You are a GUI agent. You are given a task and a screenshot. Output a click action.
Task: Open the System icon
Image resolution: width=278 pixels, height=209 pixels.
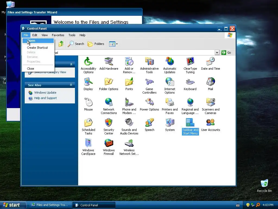170,125
